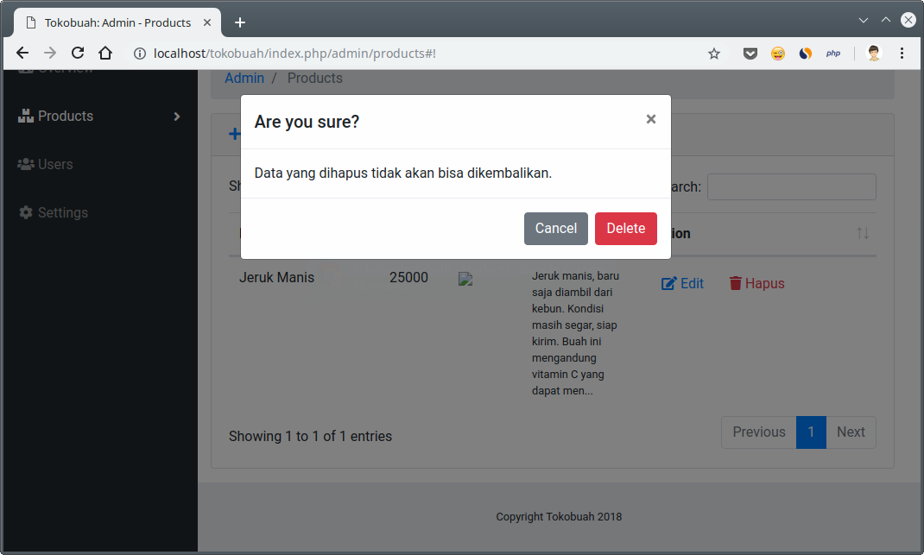The height and width of the screenshot is (555, 924).
Task: Expand the Products submenu chevron
Action: (176, 116)
